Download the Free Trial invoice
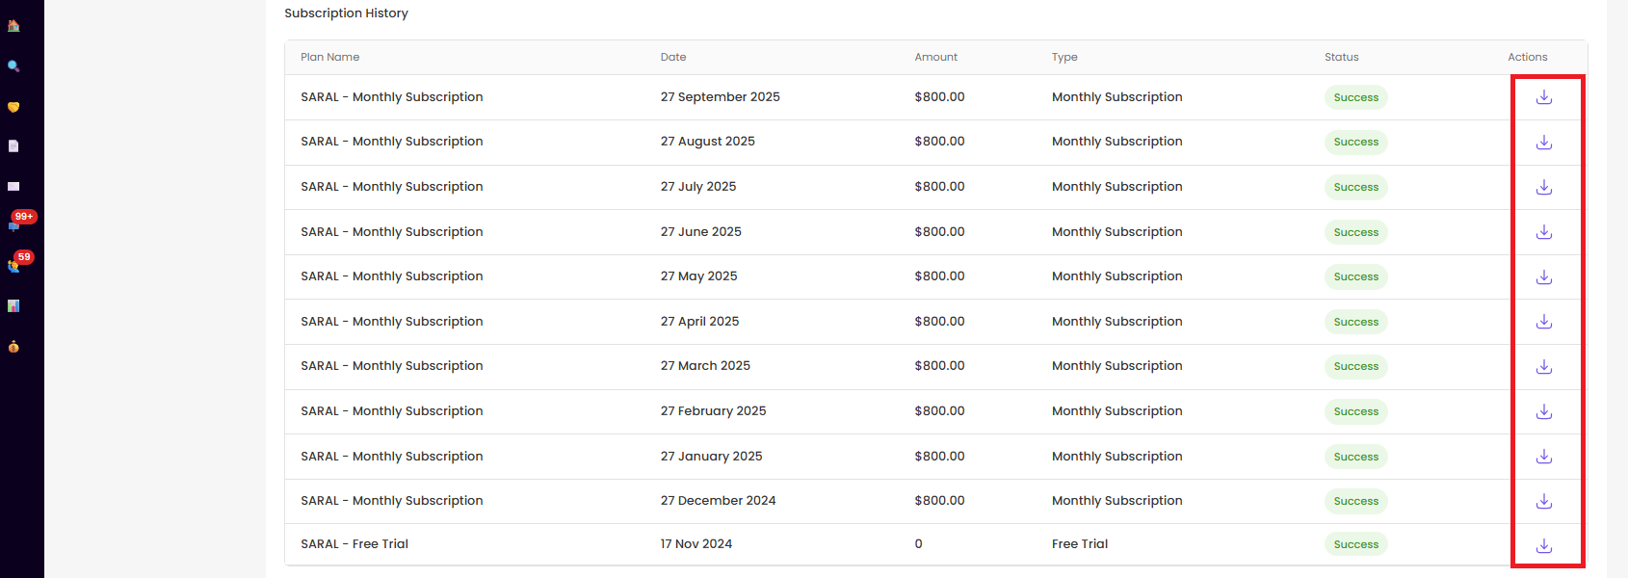This screenshot has height=578, width=1628. [x=1543, y=545]
